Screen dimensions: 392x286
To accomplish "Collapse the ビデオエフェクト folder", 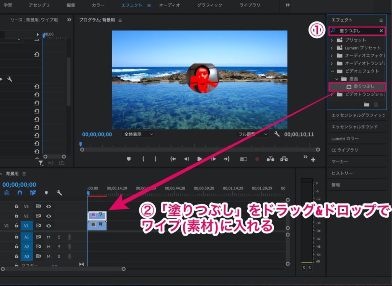I will pyautogui.click(x=332, y=71).
